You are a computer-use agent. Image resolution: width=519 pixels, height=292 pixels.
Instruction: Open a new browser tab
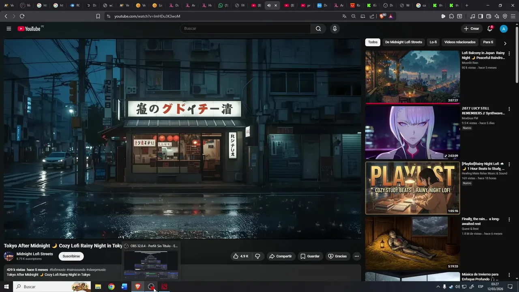pyautogui.click(x=467, y=5)
